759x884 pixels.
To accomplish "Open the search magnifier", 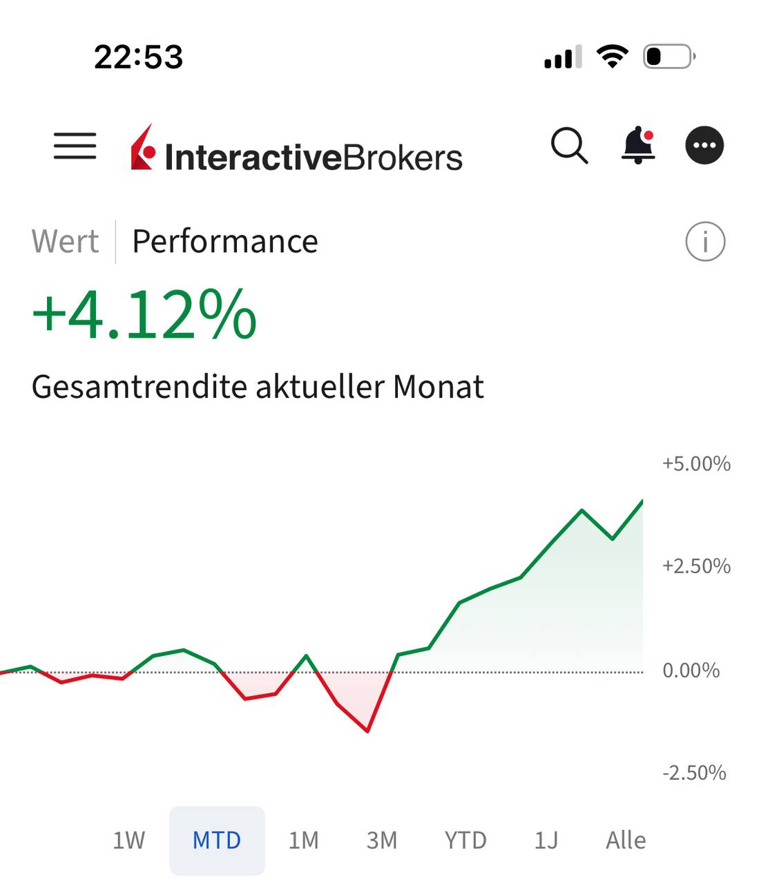I will 569,146.
